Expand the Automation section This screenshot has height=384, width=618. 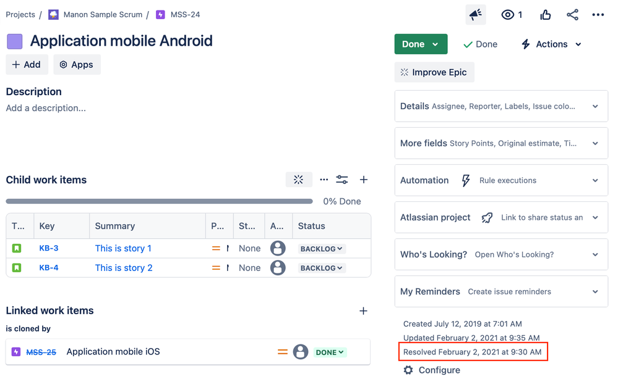pos(501,180)
